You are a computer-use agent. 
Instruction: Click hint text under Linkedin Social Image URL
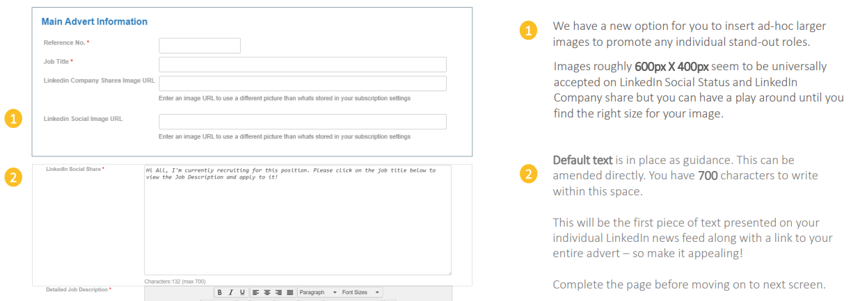pos(285,136)
